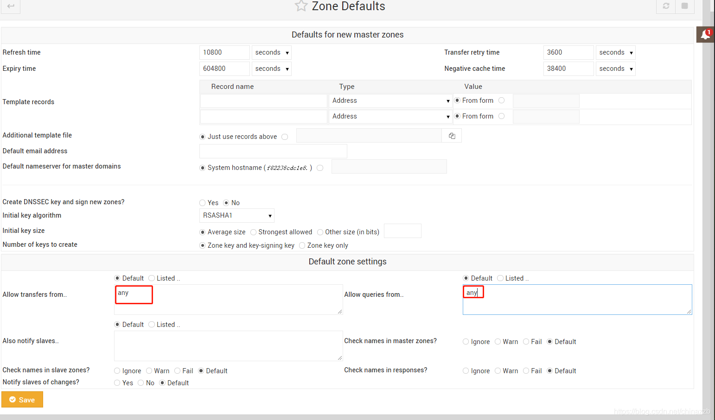Click the Save button
Viewport: 715px width, 420px height.
[22, 400]
